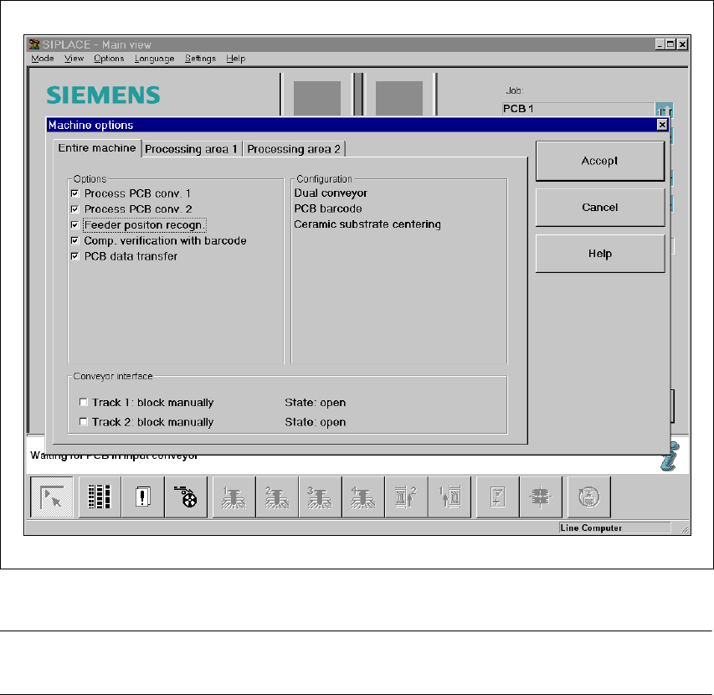Open the Mode menu
The width and height of the screenshot is (714, 695).
pyautogui.click(x=43, y=59)
